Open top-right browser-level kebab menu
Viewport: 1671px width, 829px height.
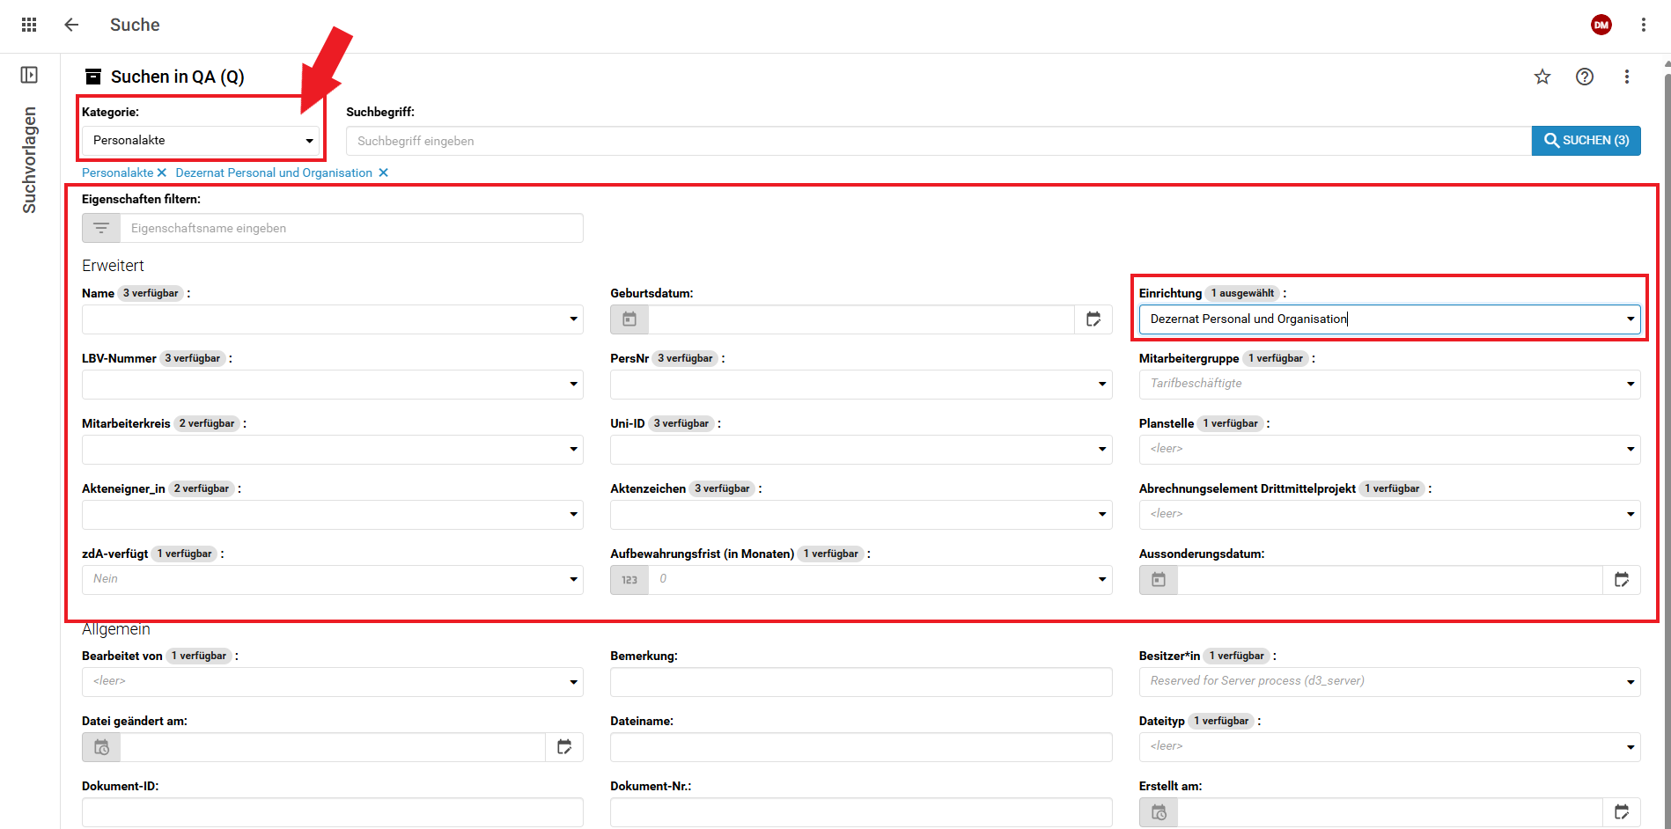1643,25
